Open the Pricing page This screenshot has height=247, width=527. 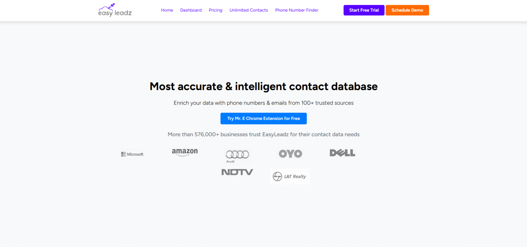[x=215, y=10]
